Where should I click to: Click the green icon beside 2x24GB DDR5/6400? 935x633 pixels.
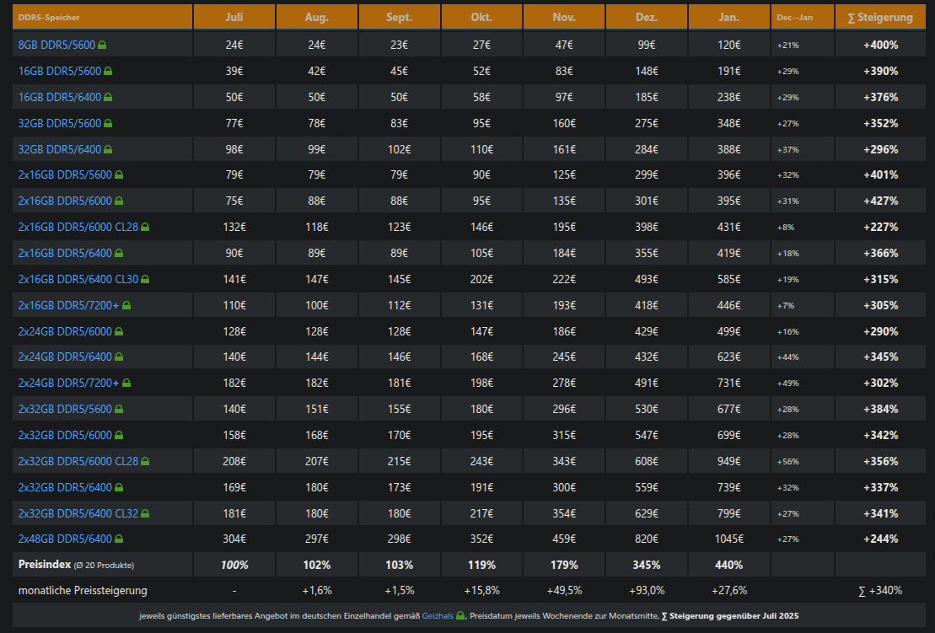[119, 357]
